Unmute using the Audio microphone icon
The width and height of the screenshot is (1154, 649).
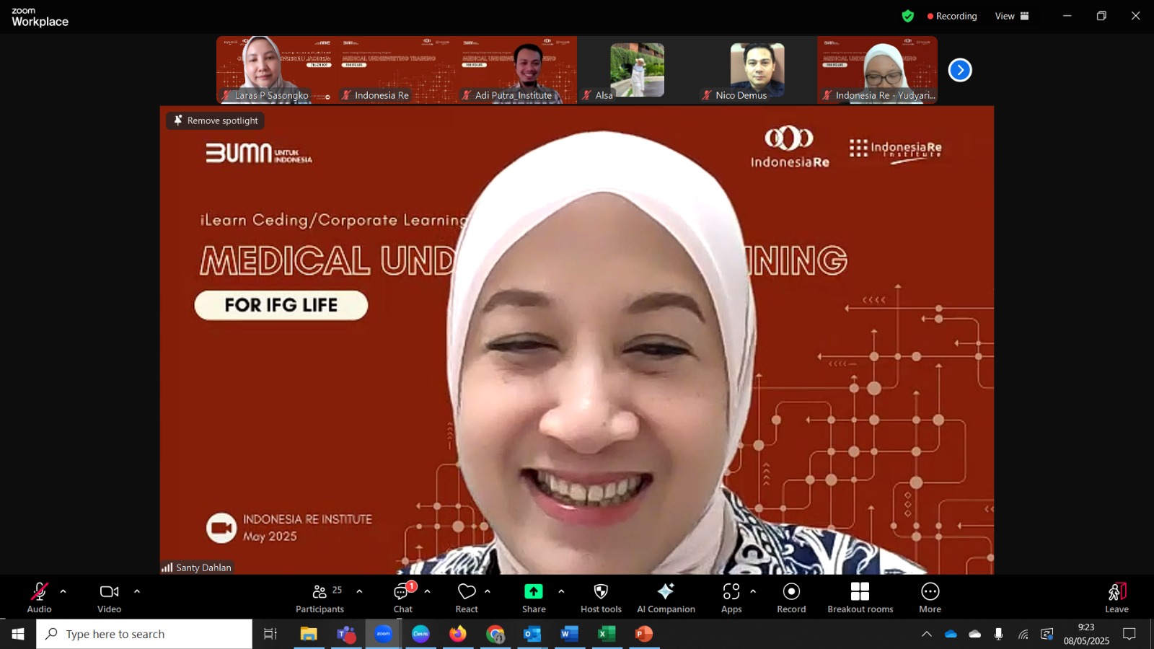coord(39,592)
